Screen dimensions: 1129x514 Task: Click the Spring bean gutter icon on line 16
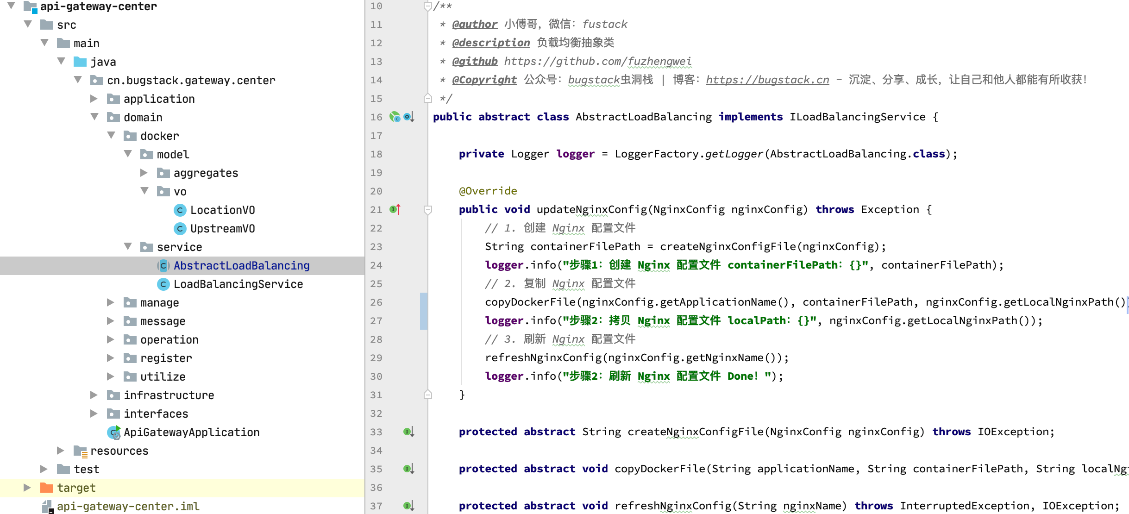coord(395,117)
